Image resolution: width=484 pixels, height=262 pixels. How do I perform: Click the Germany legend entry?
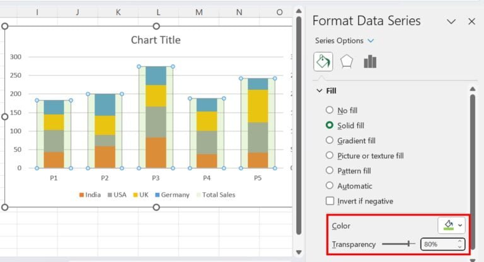click(171, 195)
